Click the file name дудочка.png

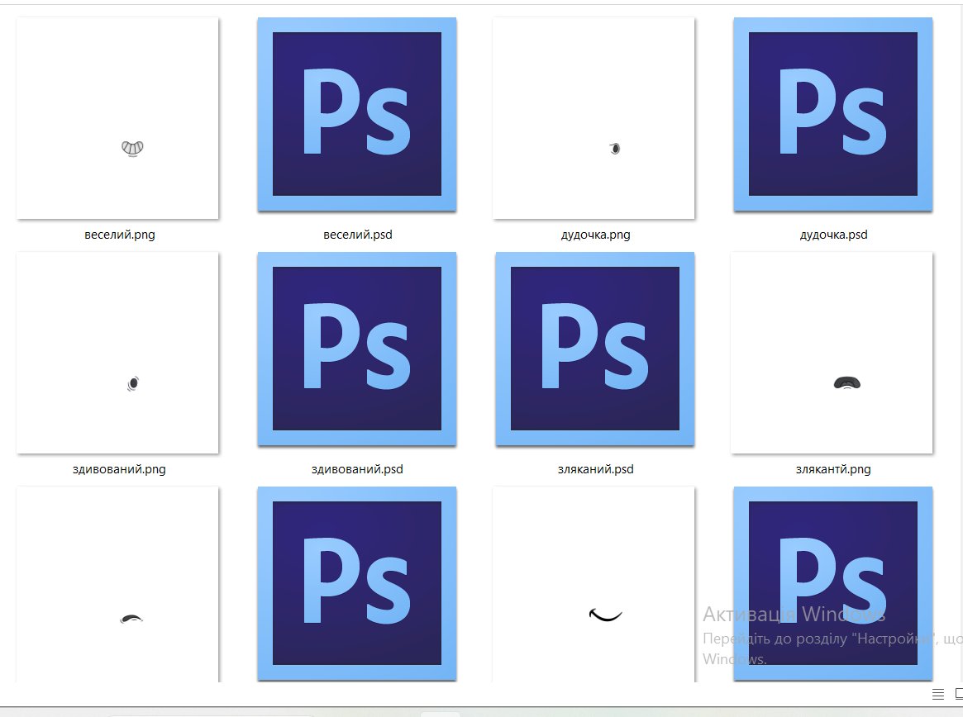click(596, 235)
